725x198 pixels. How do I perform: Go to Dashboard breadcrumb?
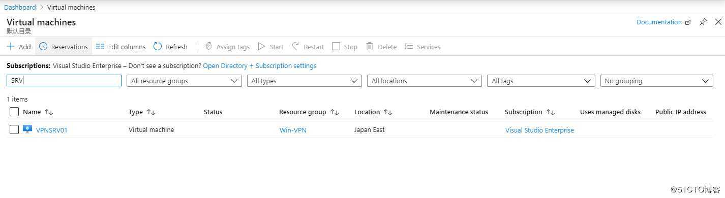click(20, 7)
